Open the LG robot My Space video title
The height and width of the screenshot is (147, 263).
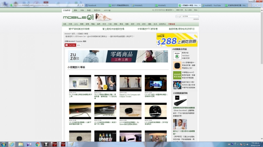tap(129, 123)
